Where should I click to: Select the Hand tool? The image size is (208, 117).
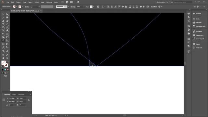pos(3,58)
